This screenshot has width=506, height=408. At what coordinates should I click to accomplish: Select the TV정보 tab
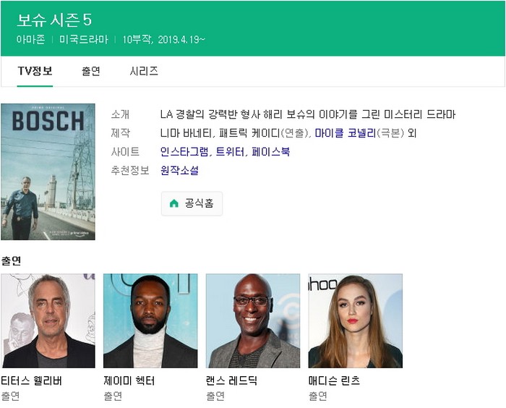coord(35,71)
